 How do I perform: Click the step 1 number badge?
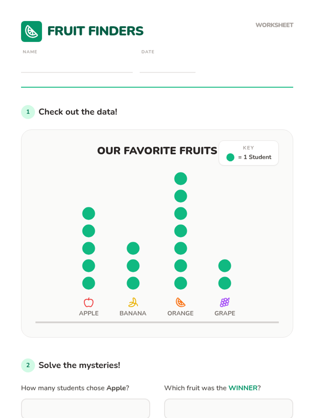[28, 112]
